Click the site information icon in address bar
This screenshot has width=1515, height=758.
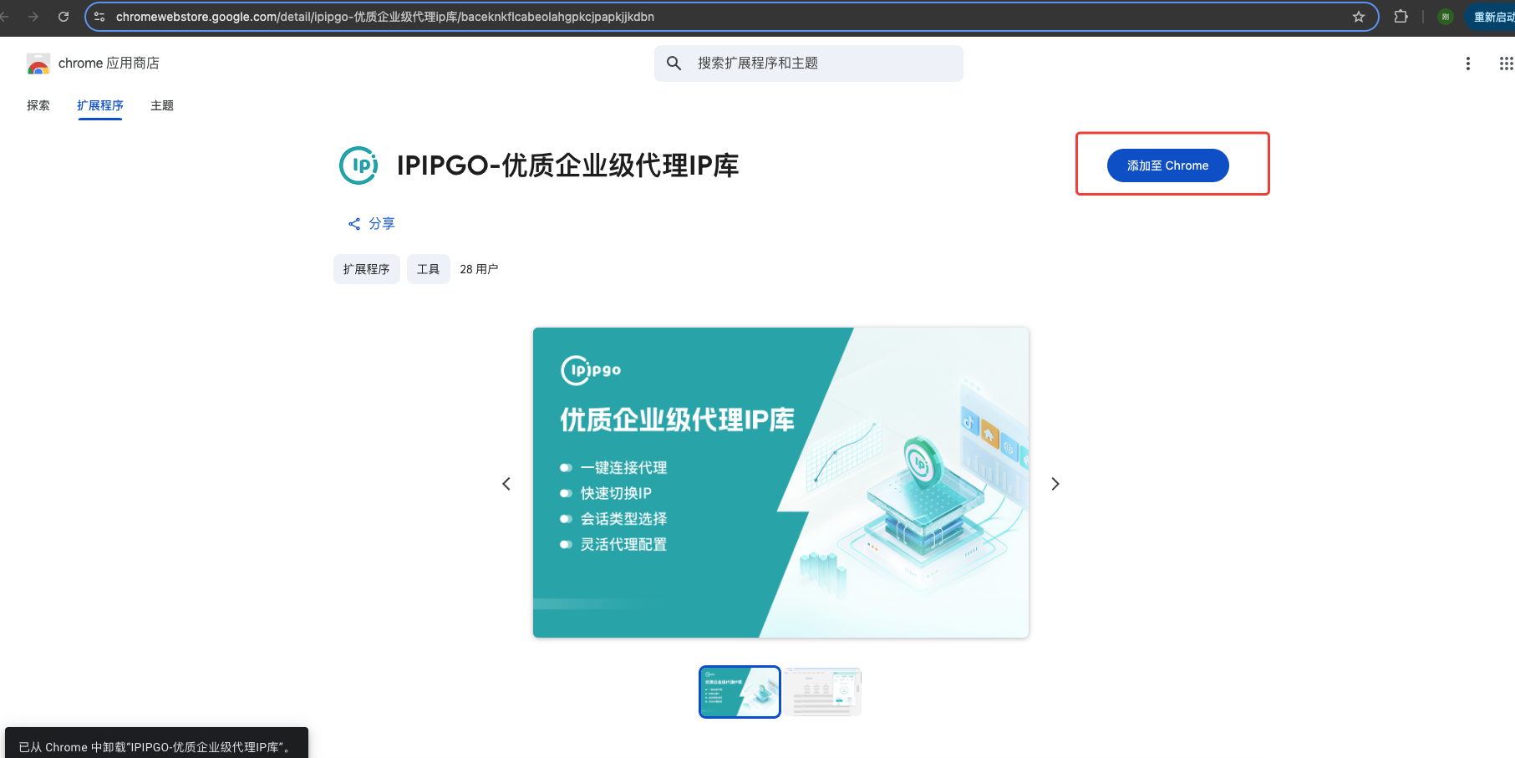click(x=99, y=16)
